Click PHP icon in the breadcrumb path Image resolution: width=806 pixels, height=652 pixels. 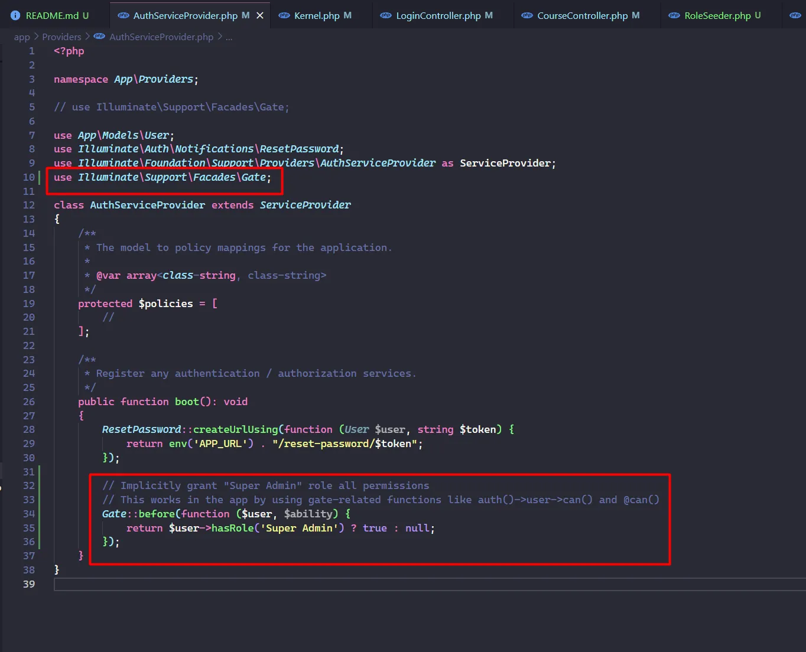(100, 37)
